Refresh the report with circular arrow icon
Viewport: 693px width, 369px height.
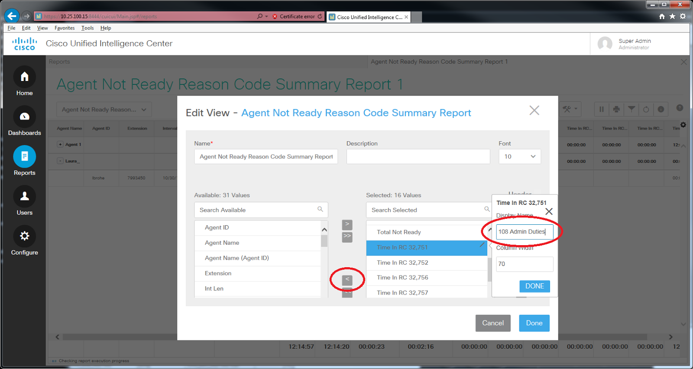(646, 109)
